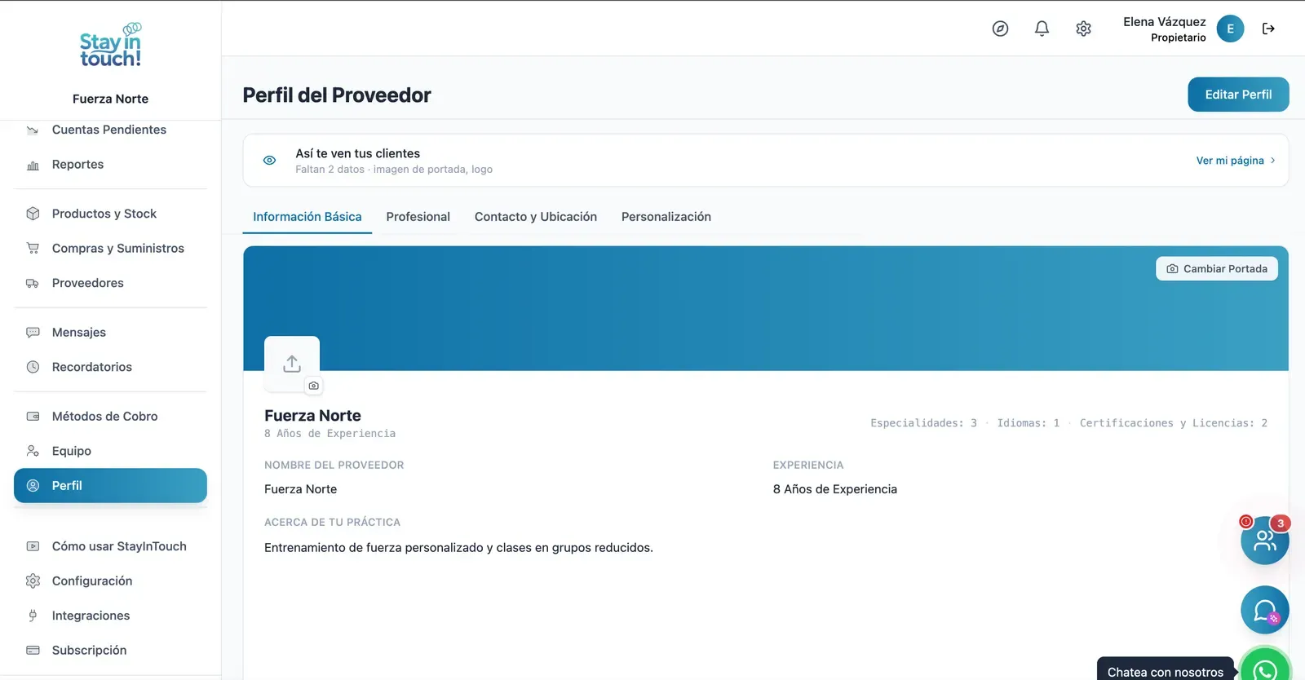Viewport: 1305px width, 680px height.
Task: Open the notifications bell
Action: point(1042,29)
